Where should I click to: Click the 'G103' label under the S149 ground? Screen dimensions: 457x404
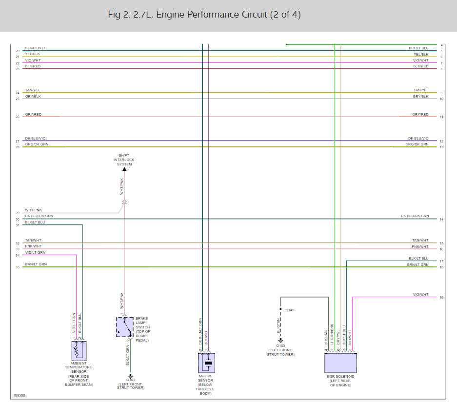pos(280,346)
